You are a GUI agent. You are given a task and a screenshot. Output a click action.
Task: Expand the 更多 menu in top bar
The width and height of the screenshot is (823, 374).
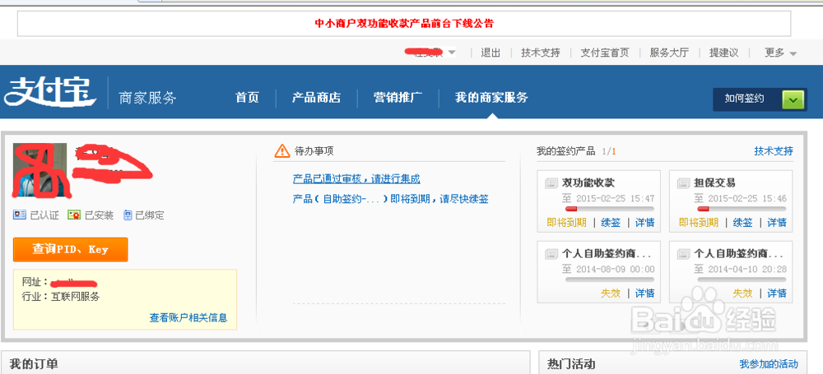tap(780, 53)
